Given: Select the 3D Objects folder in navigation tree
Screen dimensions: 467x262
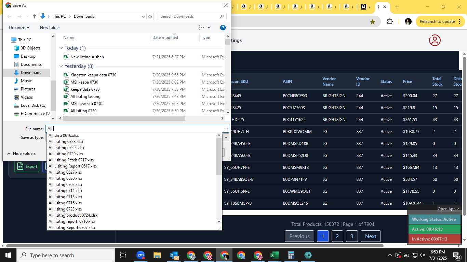Looking at the screenshot, I should pos(30,48).
